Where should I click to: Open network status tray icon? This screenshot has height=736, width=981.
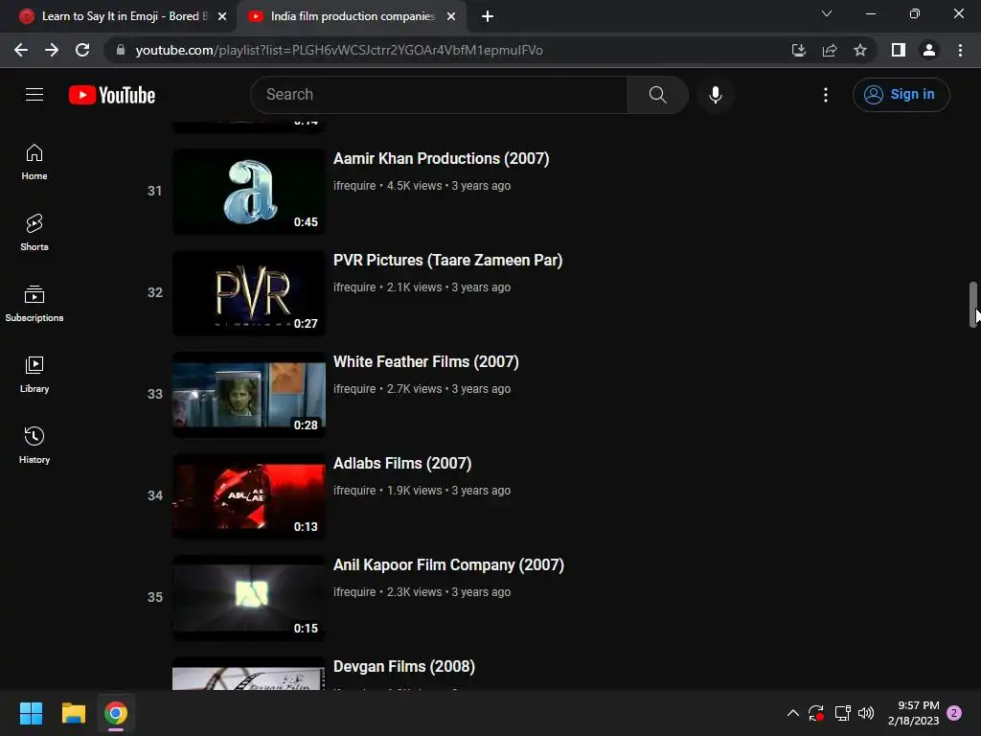click(x=842, y=713)
